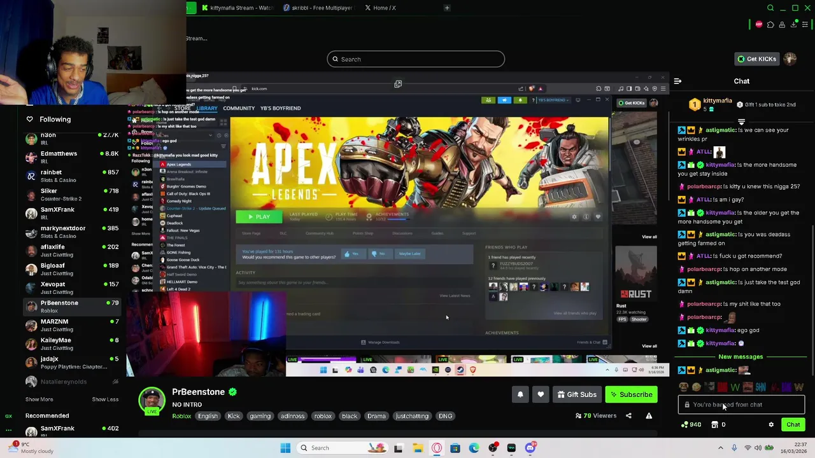
Task: Click the browser search icon
Action: (770, 8)
